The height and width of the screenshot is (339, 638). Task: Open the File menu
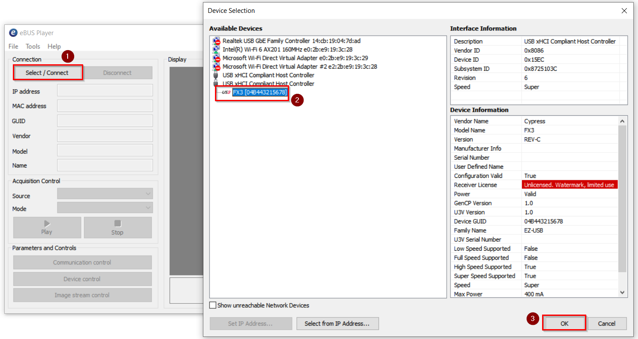pyautogui.click(x=13, y=46)
